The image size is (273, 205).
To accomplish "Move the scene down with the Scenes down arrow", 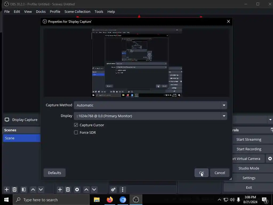I will click(x=41, y=190).
